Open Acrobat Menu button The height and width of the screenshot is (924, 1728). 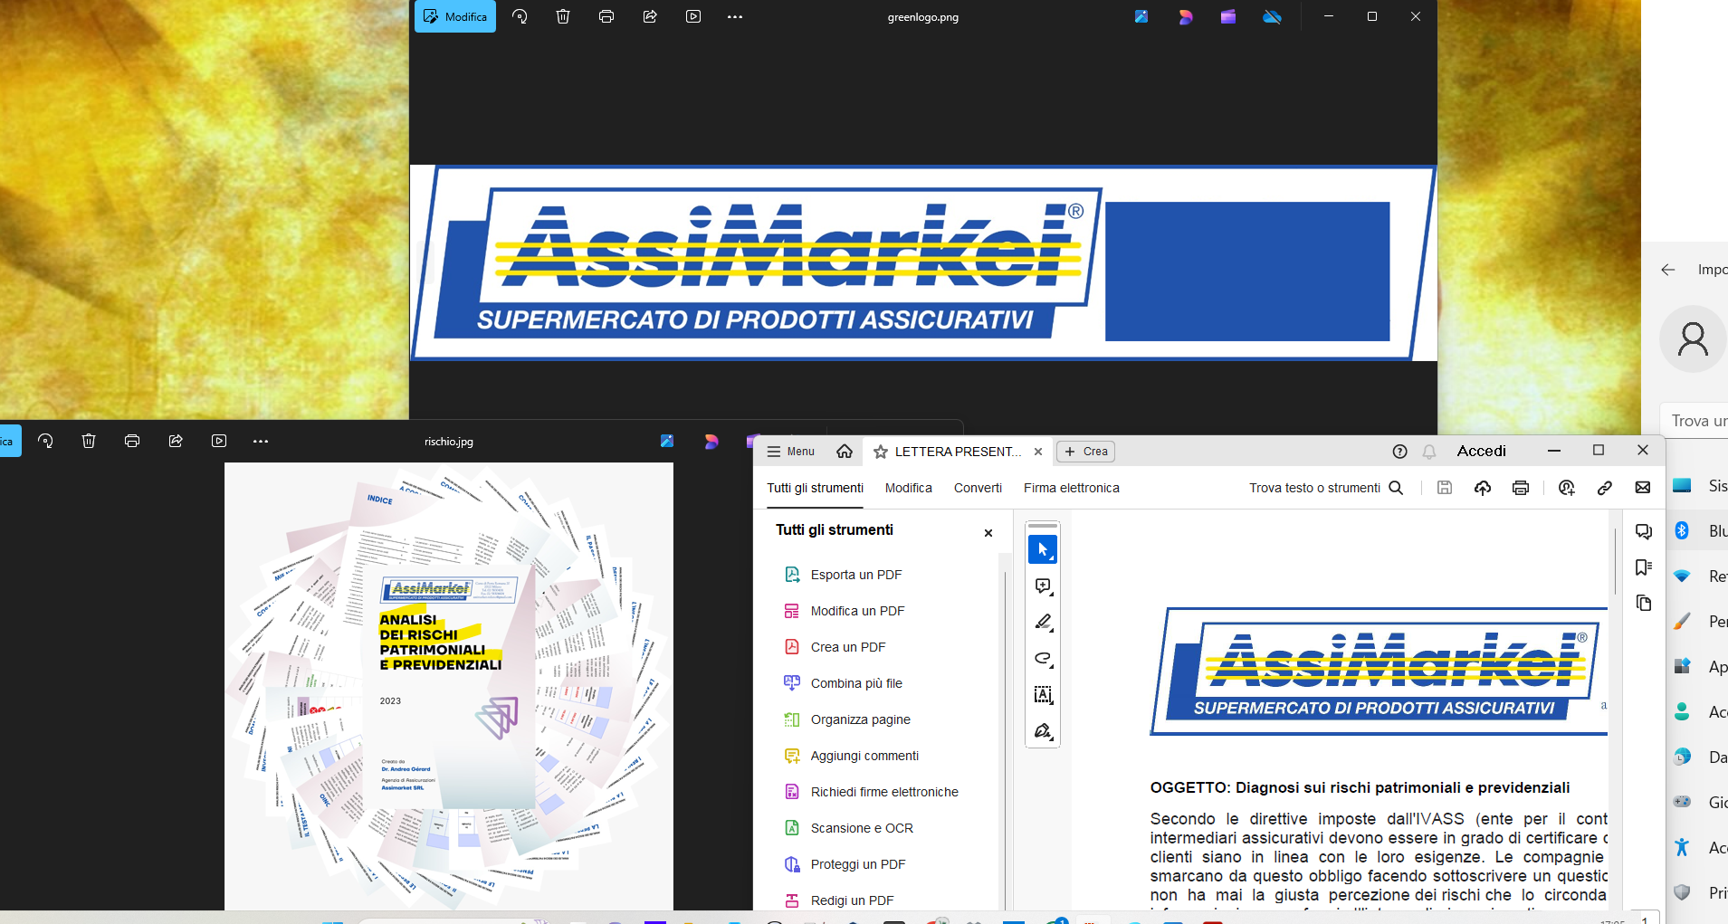coord(791,452)
